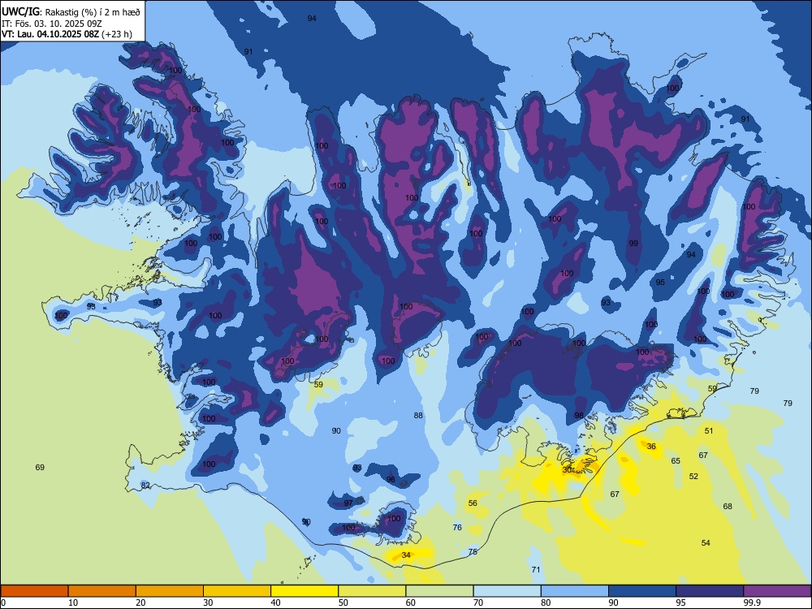Screen dimensions: 812x609
Task: Click the humidity value '76' on the map
Action: [457, 528]
